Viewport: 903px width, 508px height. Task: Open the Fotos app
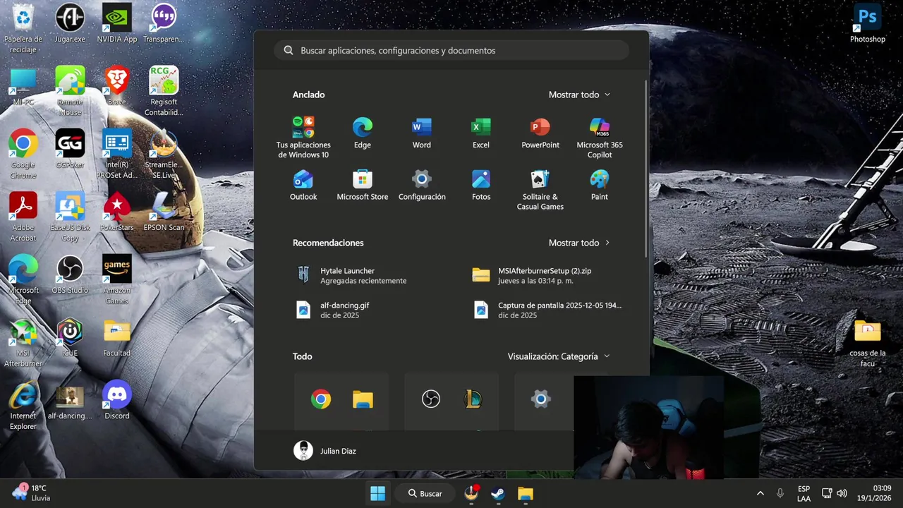[x=481, y=185]
